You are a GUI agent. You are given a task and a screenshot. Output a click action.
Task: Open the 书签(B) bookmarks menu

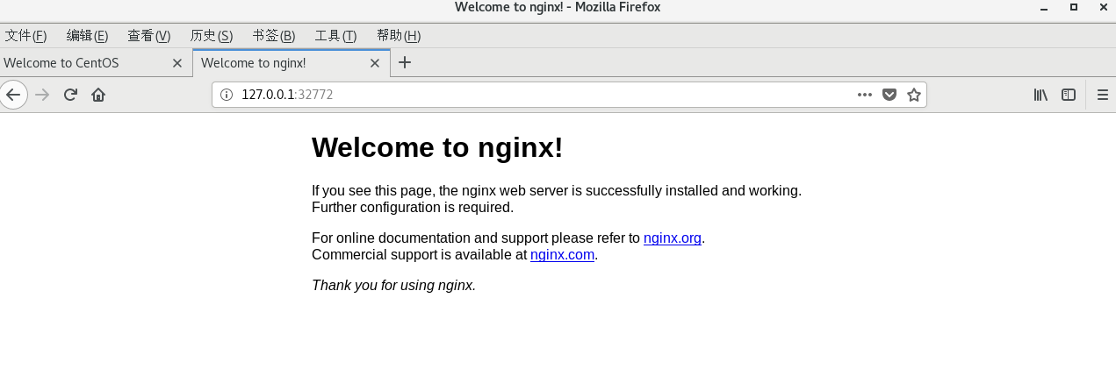coord(274,36)
